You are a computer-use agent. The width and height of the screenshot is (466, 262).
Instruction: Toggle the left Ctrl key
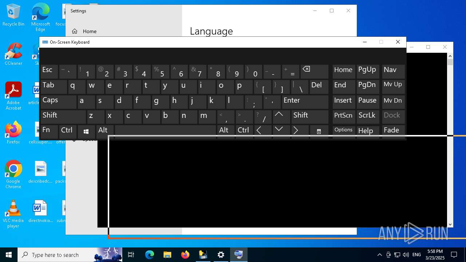(x=67, y=132)
